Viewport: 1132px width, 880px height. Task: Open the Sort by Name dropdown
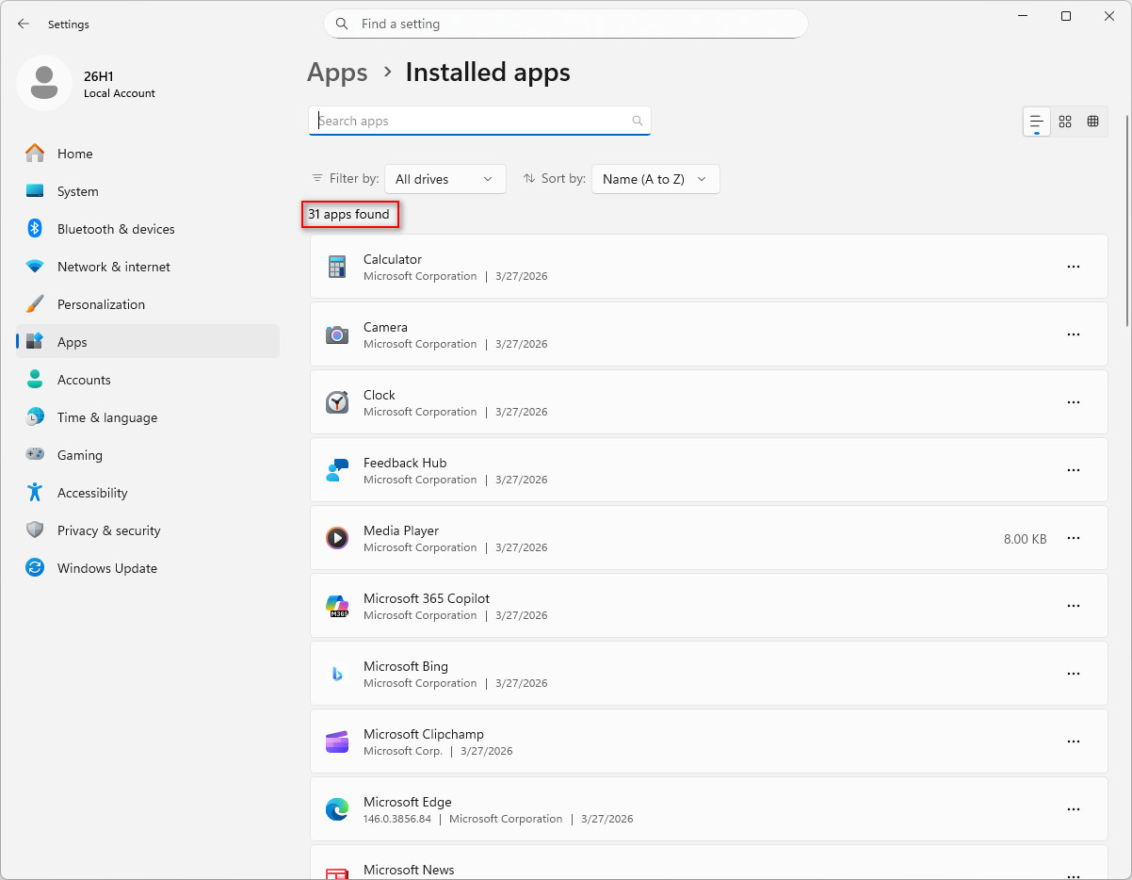pos(655,179)
